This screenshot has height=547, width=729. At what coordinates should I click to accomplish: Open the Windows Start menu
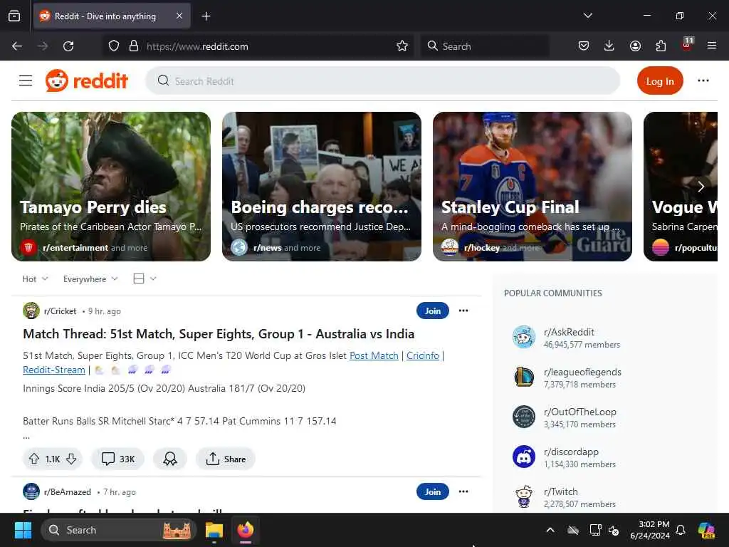[x=23, y=530]
